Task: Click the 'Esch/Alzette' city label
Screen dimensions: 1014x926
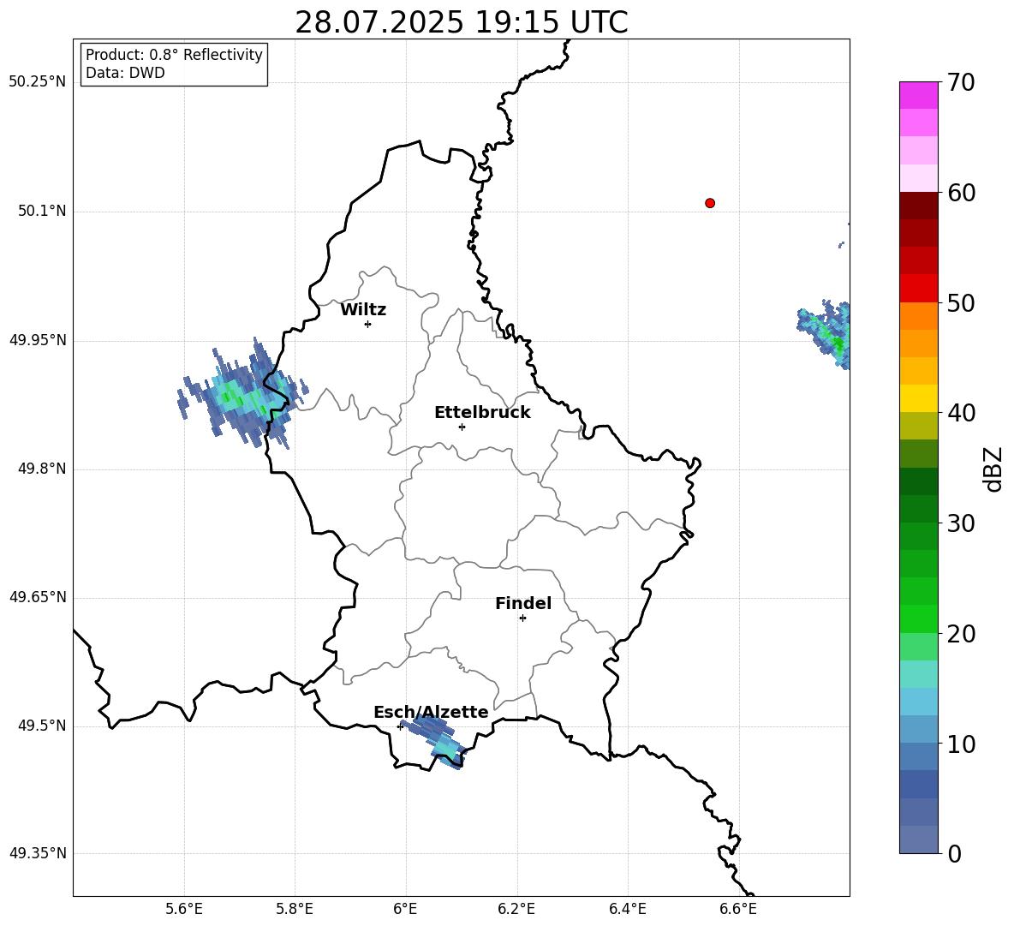Action: coord(431,712)
